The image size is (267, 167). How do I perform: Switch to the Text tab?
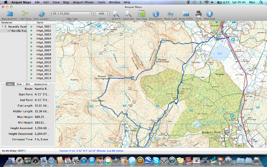(x=19, y=84)
